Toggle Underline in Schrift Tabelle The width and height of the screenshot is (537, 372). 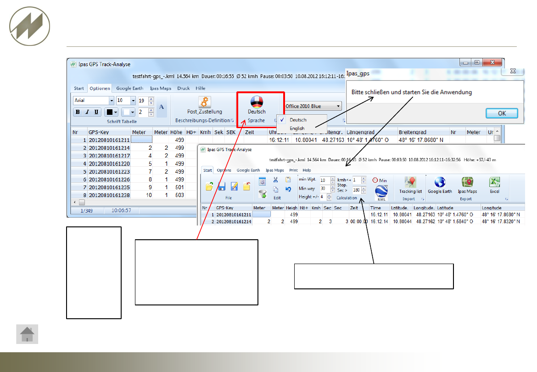tap(96, 112)
